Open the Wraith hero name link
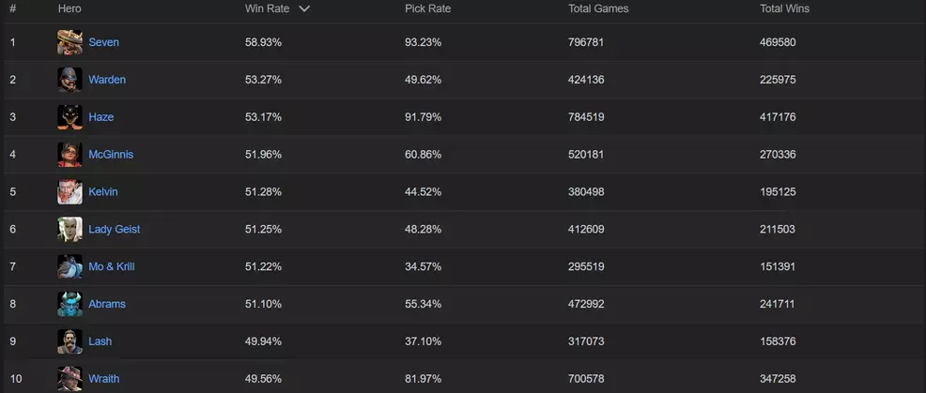 click(103, 379)
